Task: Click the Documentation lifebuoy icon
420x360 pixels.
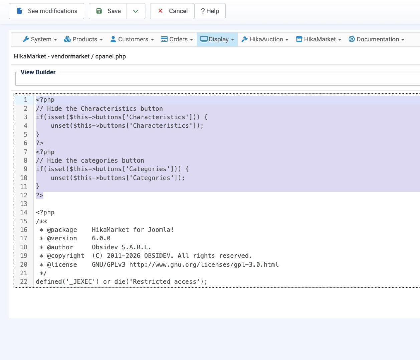Action: (x=352, y=39)
